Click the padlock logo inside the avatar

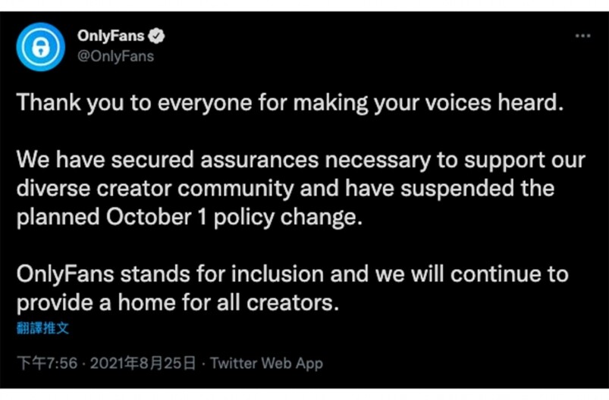(x=40, y=47)
